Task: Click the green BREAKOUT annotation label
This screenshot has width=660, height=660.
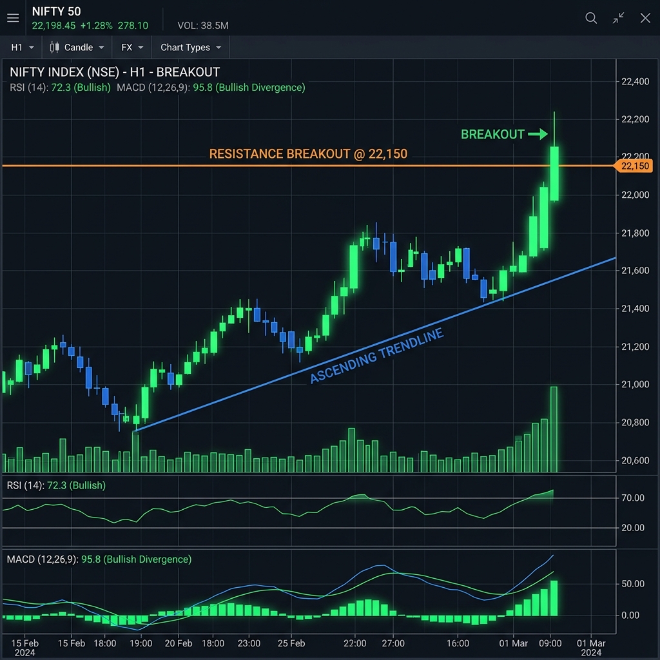Action: (x=492, y=134)
